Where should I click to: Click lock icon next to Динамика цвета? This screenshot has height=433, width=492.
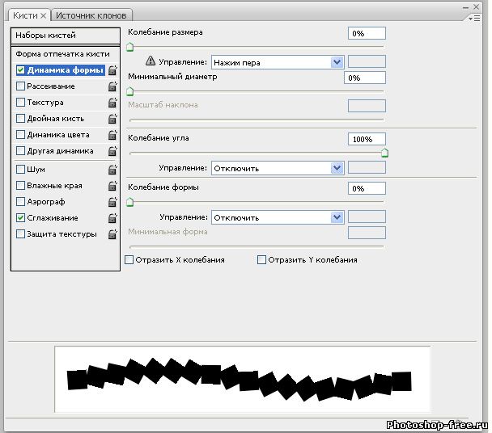pos(112,135)
